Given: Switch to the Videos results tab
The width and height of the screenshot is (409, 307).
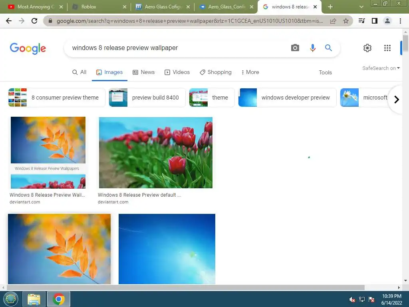Looking at the screenshot, I should tap(177, 72).
